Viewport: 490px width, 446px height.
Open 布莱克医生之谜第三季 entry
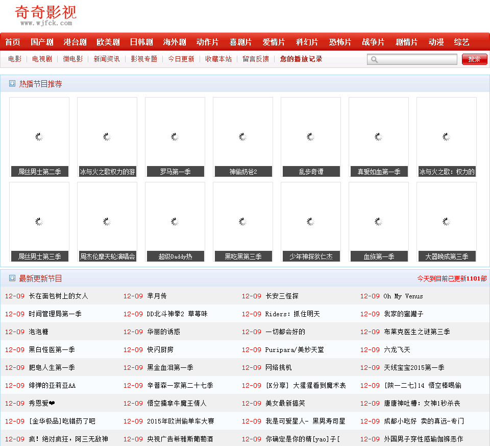(417, 332)
